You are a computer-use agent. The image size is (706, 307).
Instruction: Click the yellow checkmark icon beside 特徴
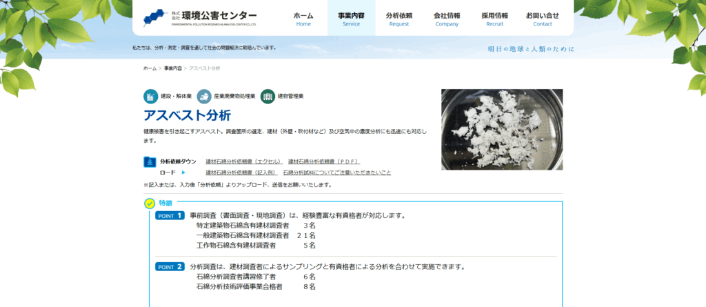click(150, 204)
